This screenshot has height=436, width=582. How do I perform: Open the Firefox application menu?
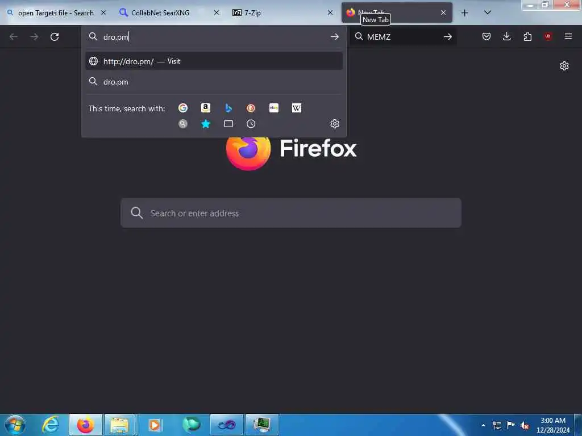[568, 36]
